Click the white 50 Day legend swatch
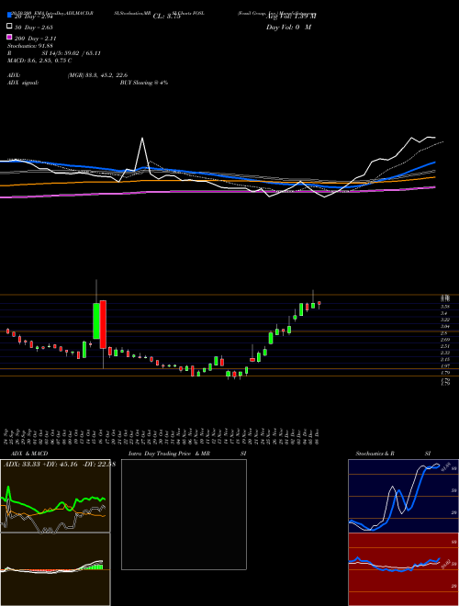Viewport: 459px width, 606px height. (9, 27)
